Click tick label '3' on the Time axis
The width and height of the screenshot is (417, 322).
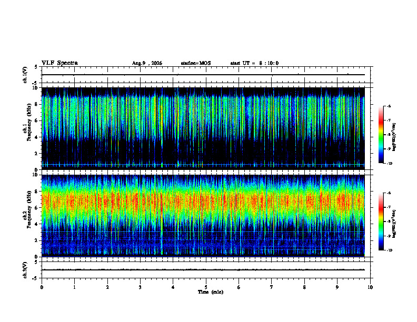coord(140,287)
